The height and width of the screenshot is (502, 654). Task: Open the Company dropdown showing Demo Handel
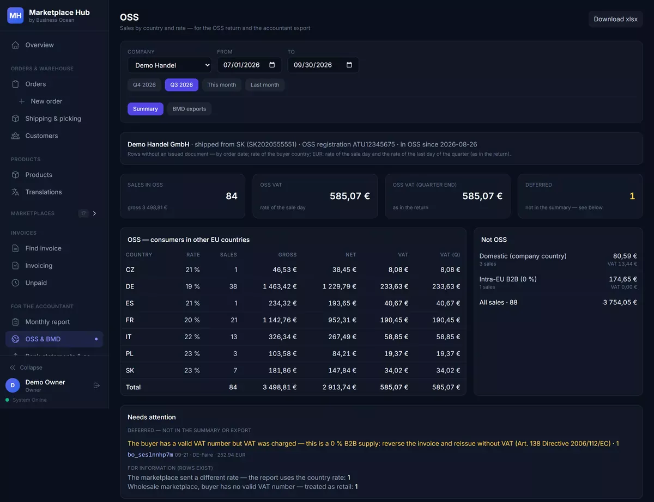[169, 65]
